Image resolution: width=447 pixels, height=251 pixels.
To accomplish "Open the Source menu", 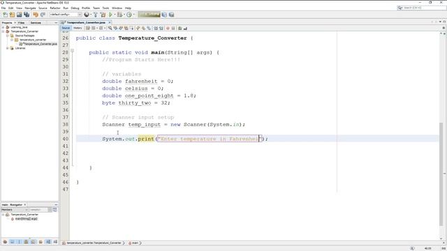I will [x=43, y=8].
